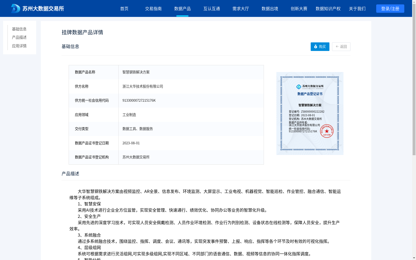Screen dimensions: 416x260
Task: Select the 浙江大华技术股份有限公司 supplier cell
Action: [x=191, y=86]
